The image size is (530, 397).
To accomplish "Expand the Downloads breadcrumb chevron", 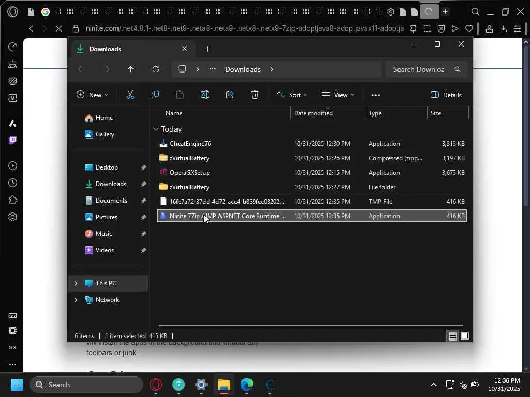I will pyautogui.click(x=272, y=69).
